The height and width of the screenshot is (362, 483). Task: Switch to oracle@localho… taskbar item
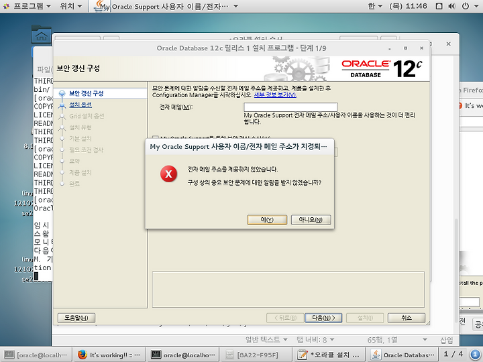183,355
